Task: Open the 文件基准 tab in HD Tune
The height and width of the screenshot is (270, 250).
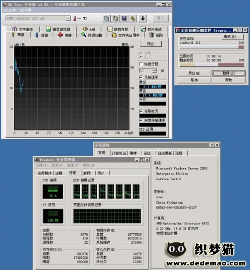Action: point(23,29)
